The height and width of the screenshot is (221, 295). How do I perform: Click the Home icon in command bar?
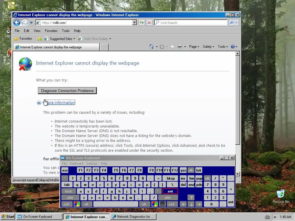pos(152,47)
